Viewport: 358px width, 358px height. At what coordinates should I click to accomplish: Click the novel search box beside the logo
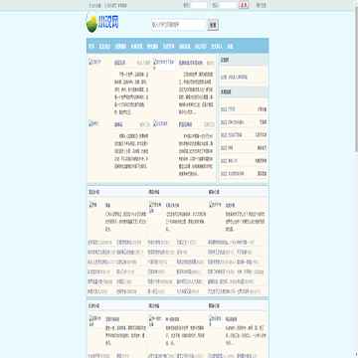click(178, 25)
